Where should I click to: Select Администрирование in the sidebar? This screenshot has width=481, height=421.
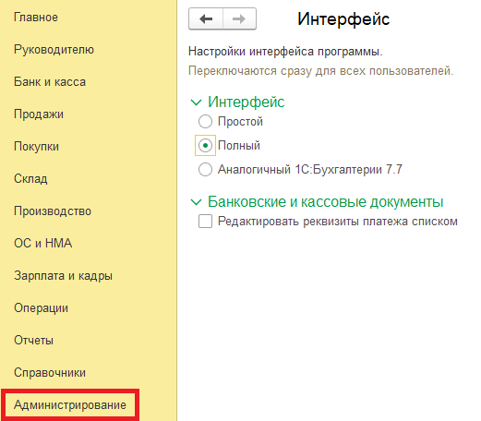click(x=70, y=405)
